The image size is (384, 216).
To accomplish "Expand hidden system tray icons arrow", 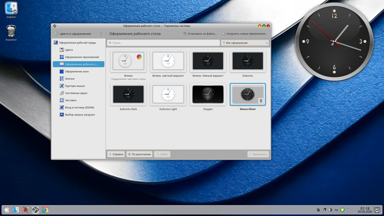I will (x=354, y=210).
